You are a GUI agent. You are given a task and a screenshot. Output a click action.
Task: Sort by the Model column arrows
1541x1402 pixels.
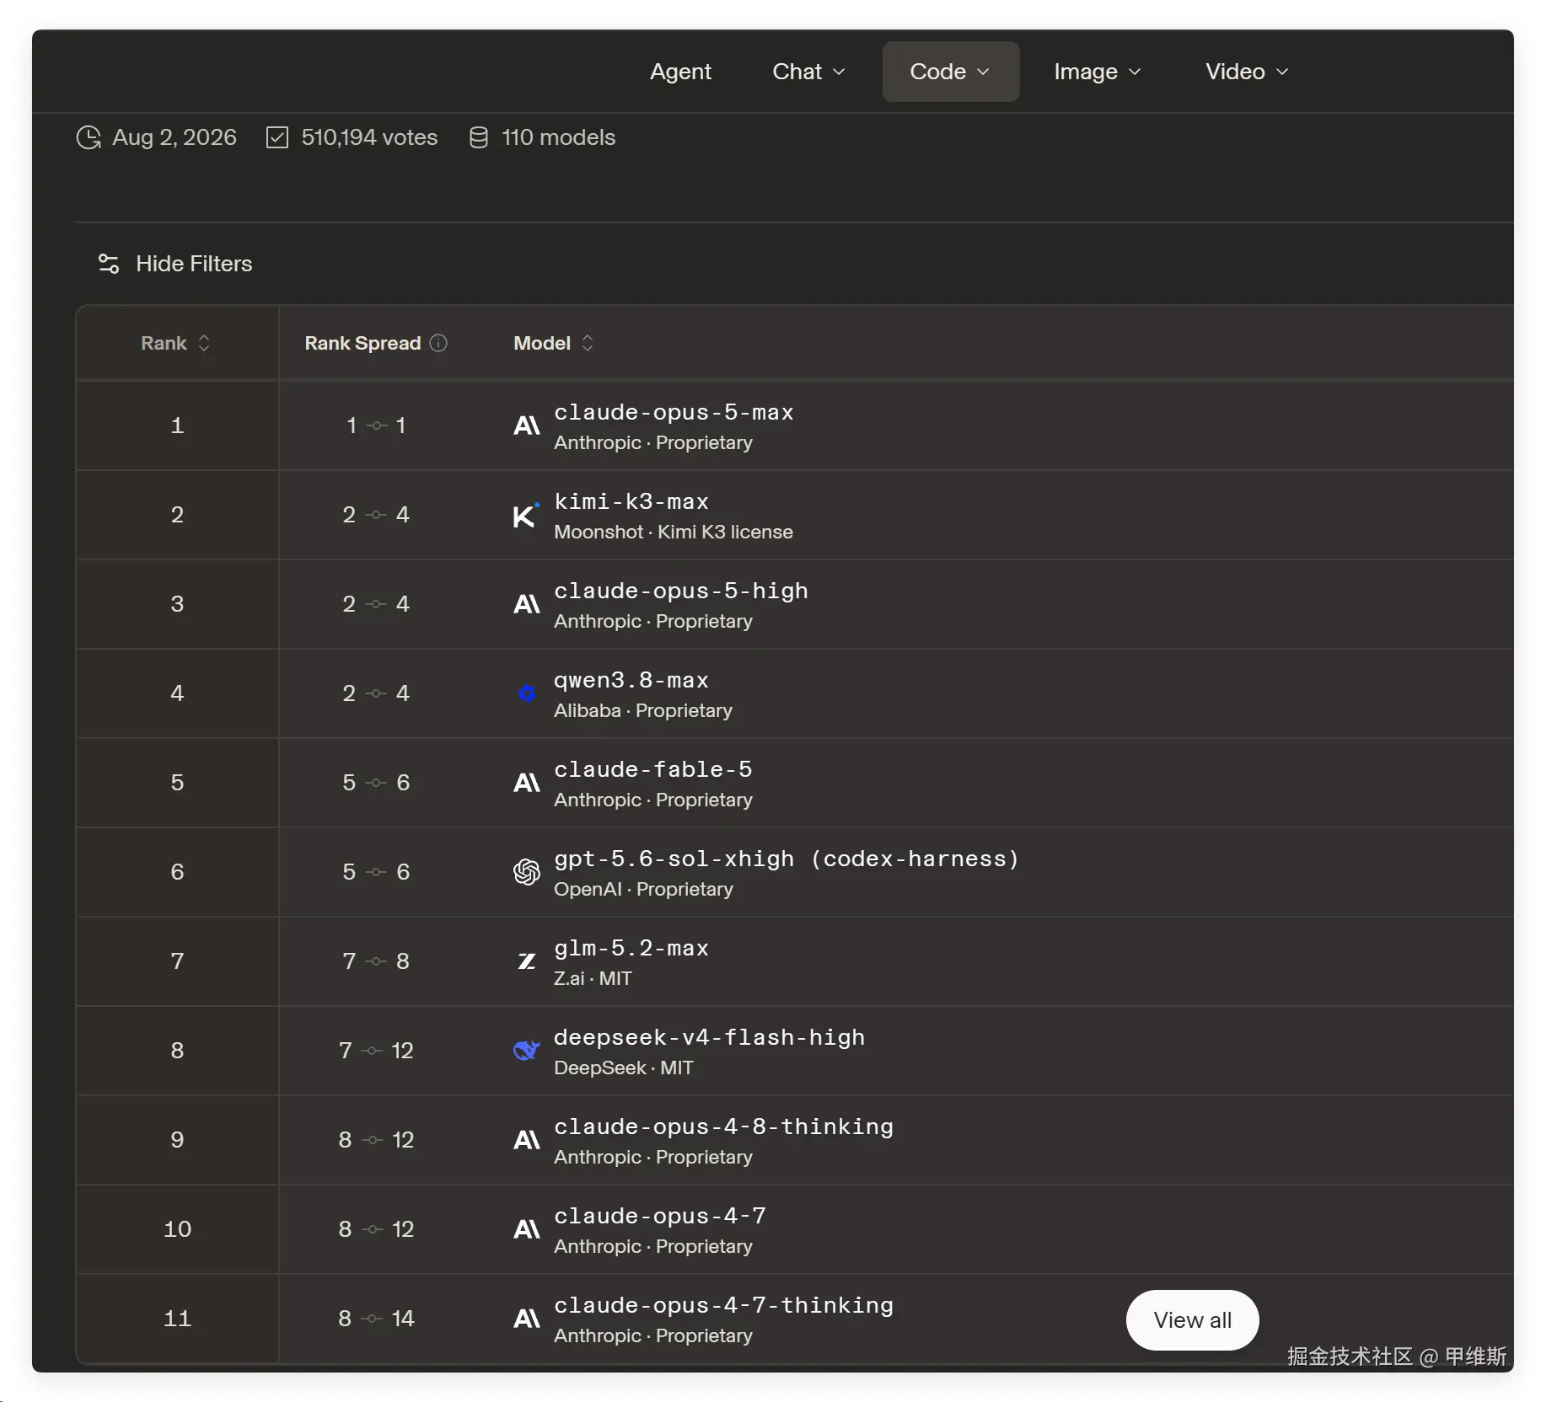(588, 343)
